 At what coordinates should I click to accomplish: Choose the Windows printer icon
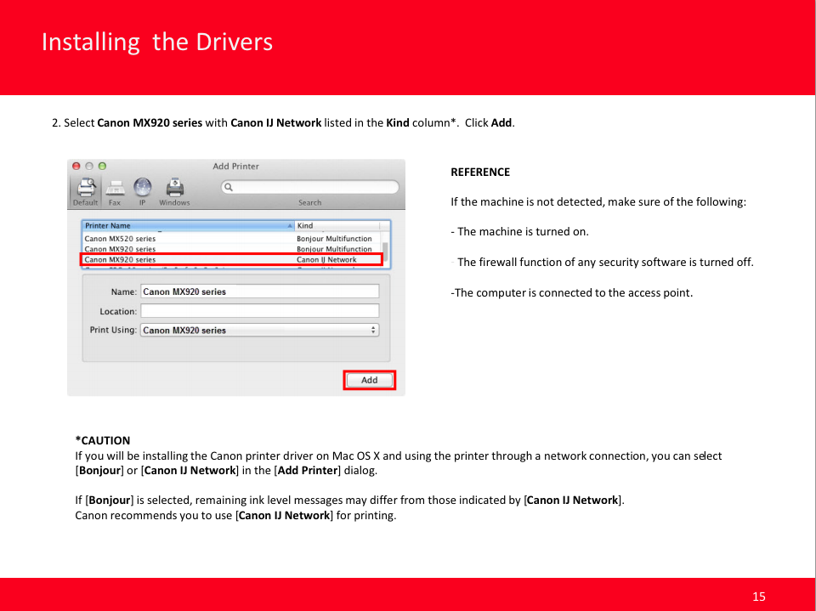[174, 192]
